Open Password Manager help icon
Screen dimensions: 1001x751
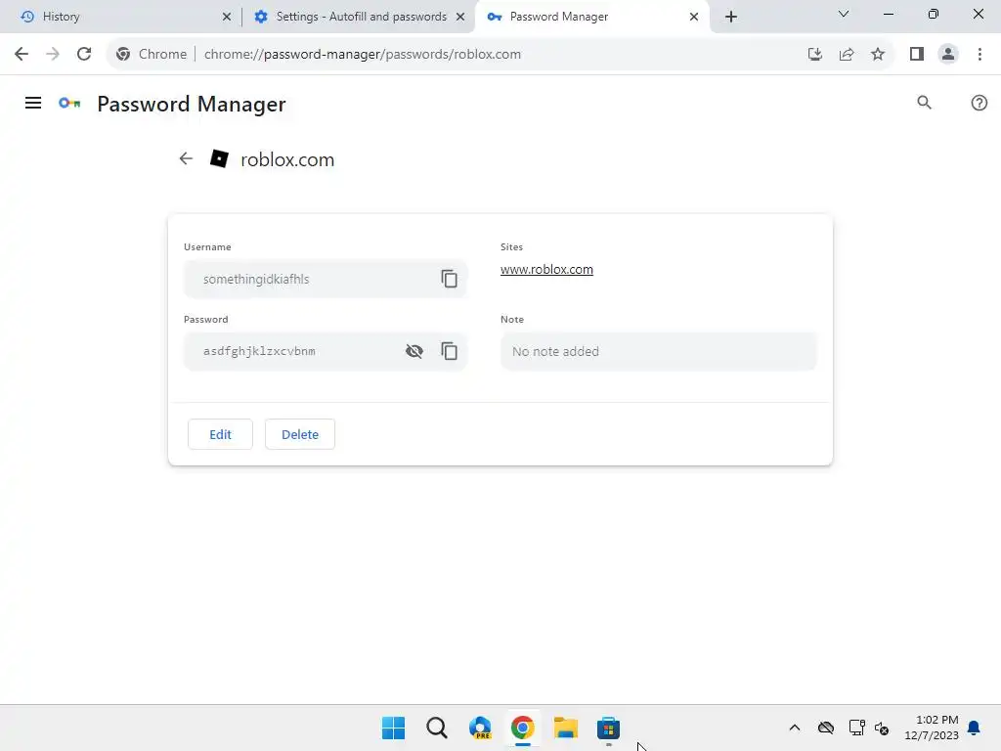point(979,103)
